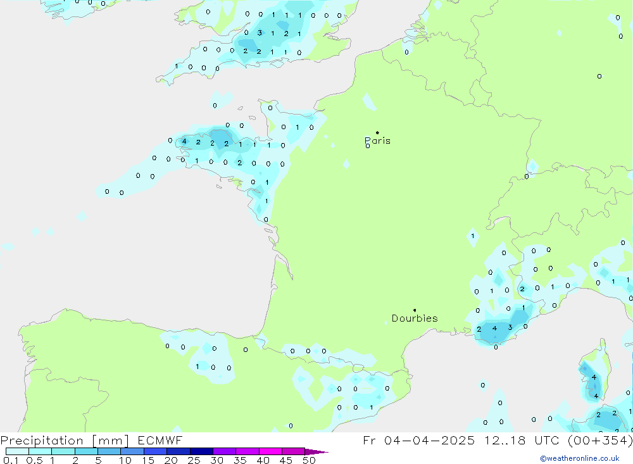The width and height of the screenshot is (633, 464).
Task: Click the value 0 just below Paris label
Action: pos(368,146)
